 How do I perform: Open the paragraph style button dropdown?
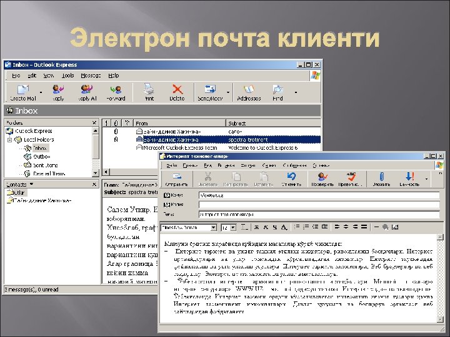244,227
